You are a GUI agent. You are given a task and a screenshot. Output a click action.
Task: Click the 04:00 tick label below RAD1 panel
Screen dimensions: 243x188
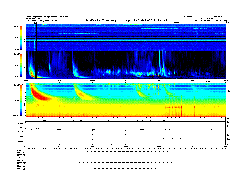click(x=59, y=81)
